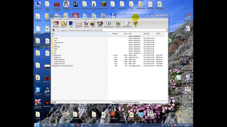Screen dimensions: 227x127
Task: Launch the Мастер (Wizard) toolbar icon
Action: tap(100, 24)
